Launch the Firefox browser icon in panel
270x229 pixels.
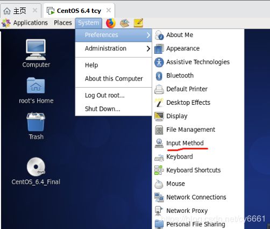coord(111,23)
